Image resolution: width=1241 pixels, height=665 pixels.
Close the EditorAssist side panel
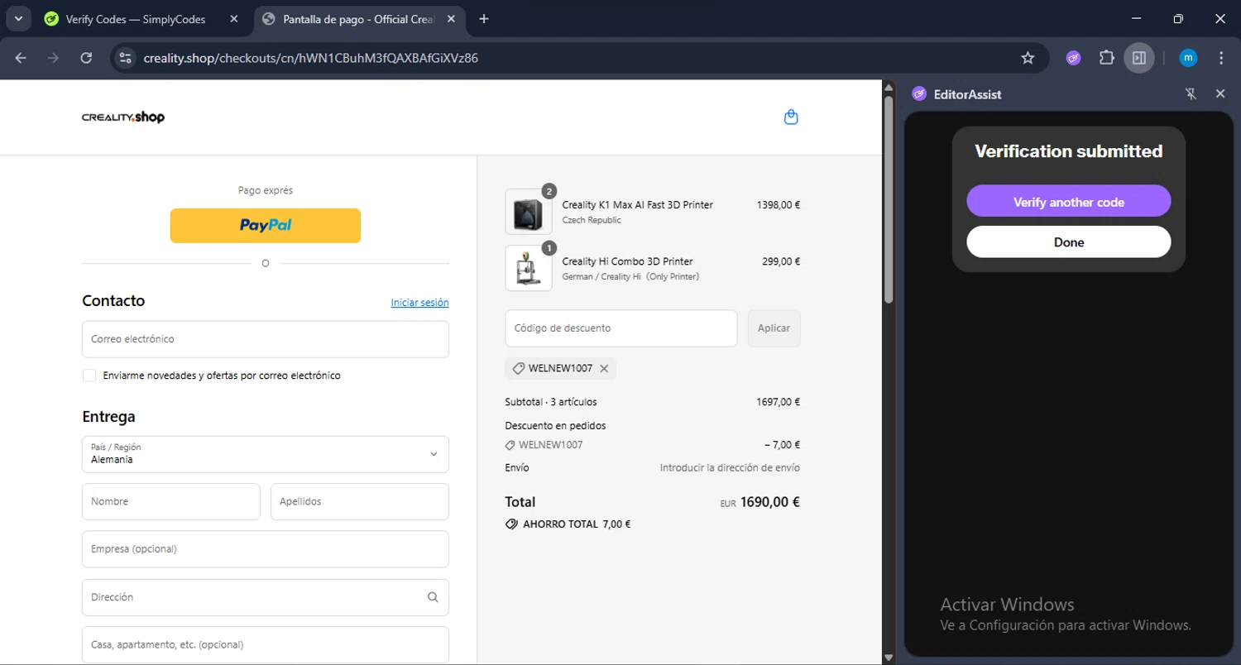click(x=1219, y=94)
